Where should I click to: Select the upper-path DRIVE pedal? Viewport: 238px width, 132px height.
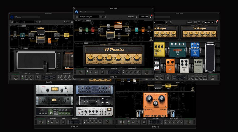pyautogui.click(x=108, y=26)
